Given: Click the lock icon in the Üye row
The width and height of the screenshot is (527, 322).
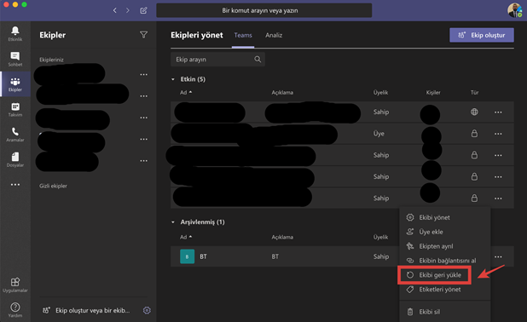Looking at the screenshot, I should (474, 133).
